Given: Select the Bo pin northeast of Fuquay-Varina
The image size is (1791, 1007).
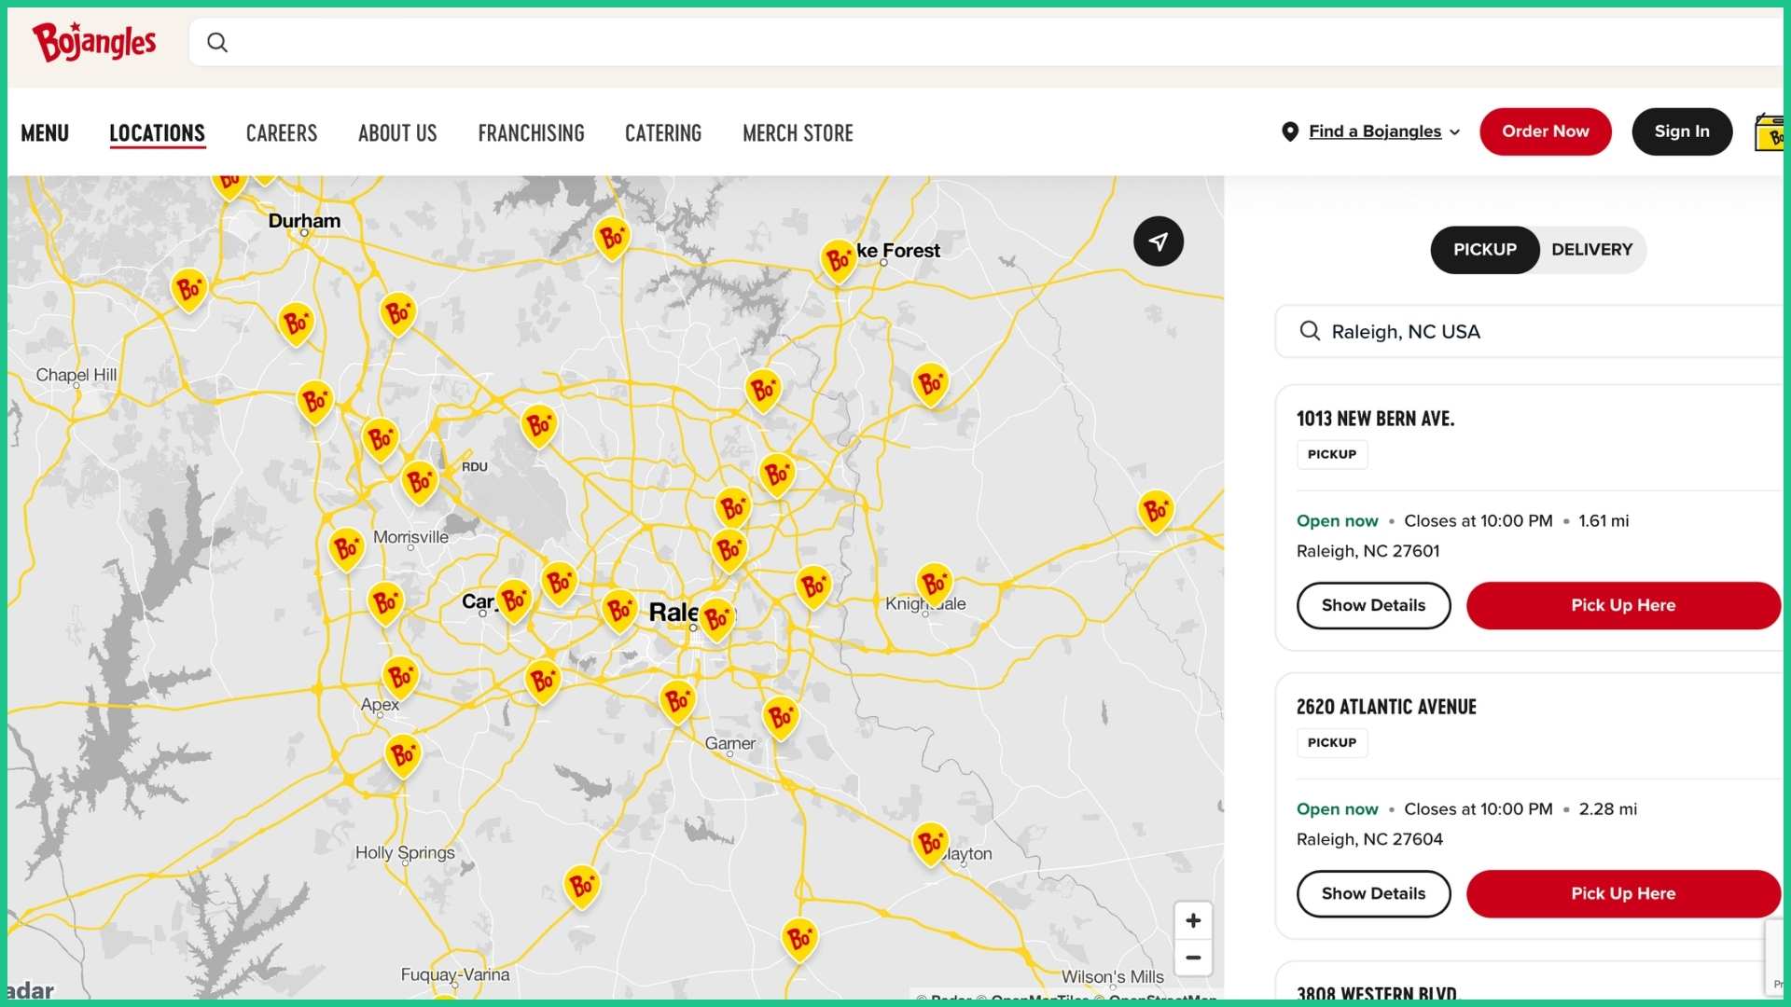Looking at the screenshot, I should click(582, 886).
